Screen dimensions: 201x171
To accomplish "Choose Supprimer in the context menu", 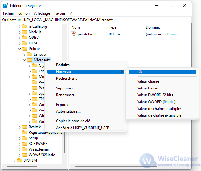I will coord(86,88).
